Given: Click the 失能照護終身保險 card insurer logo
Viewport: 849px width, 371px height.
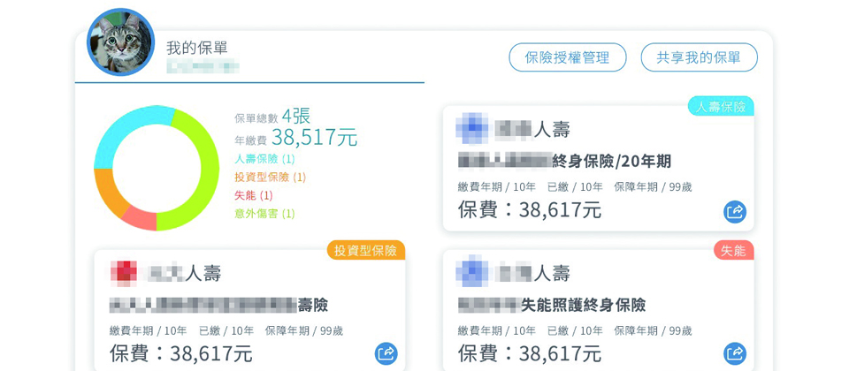Looking at the screenshot, I should [x=471, y=271].
